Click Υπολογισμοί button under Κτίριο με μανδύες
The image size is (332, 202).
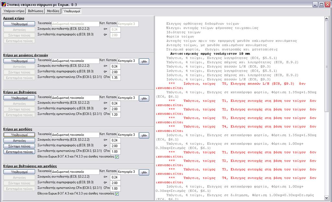(x=19, y=135)
